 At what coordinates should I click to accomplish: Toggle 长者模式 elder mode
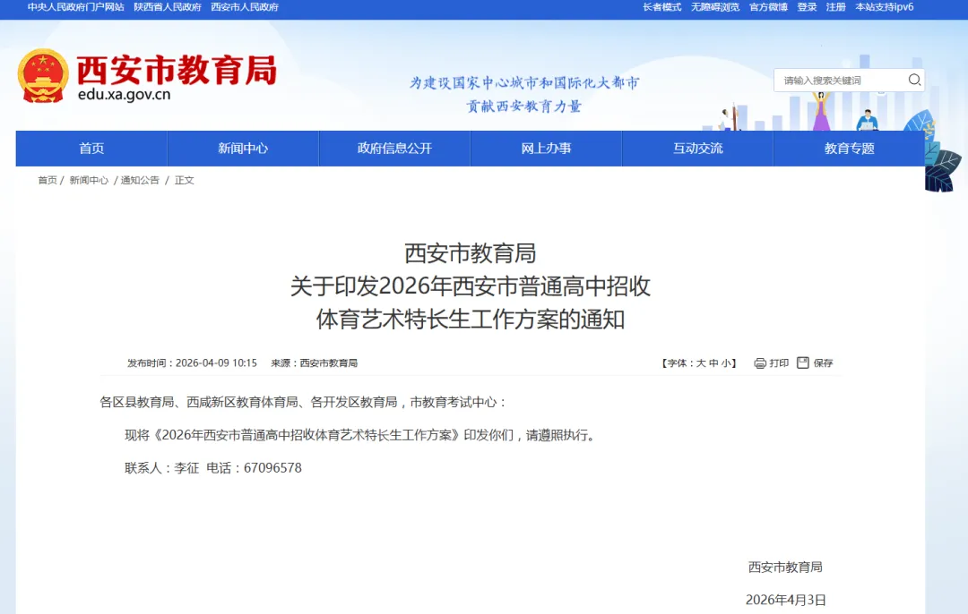click(x=660, y=7)
